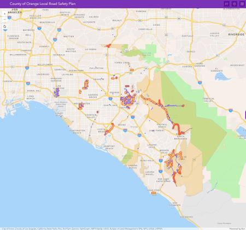
Task: Select the orange highlighted segment north of La Habra
Action: coord(108,46)
